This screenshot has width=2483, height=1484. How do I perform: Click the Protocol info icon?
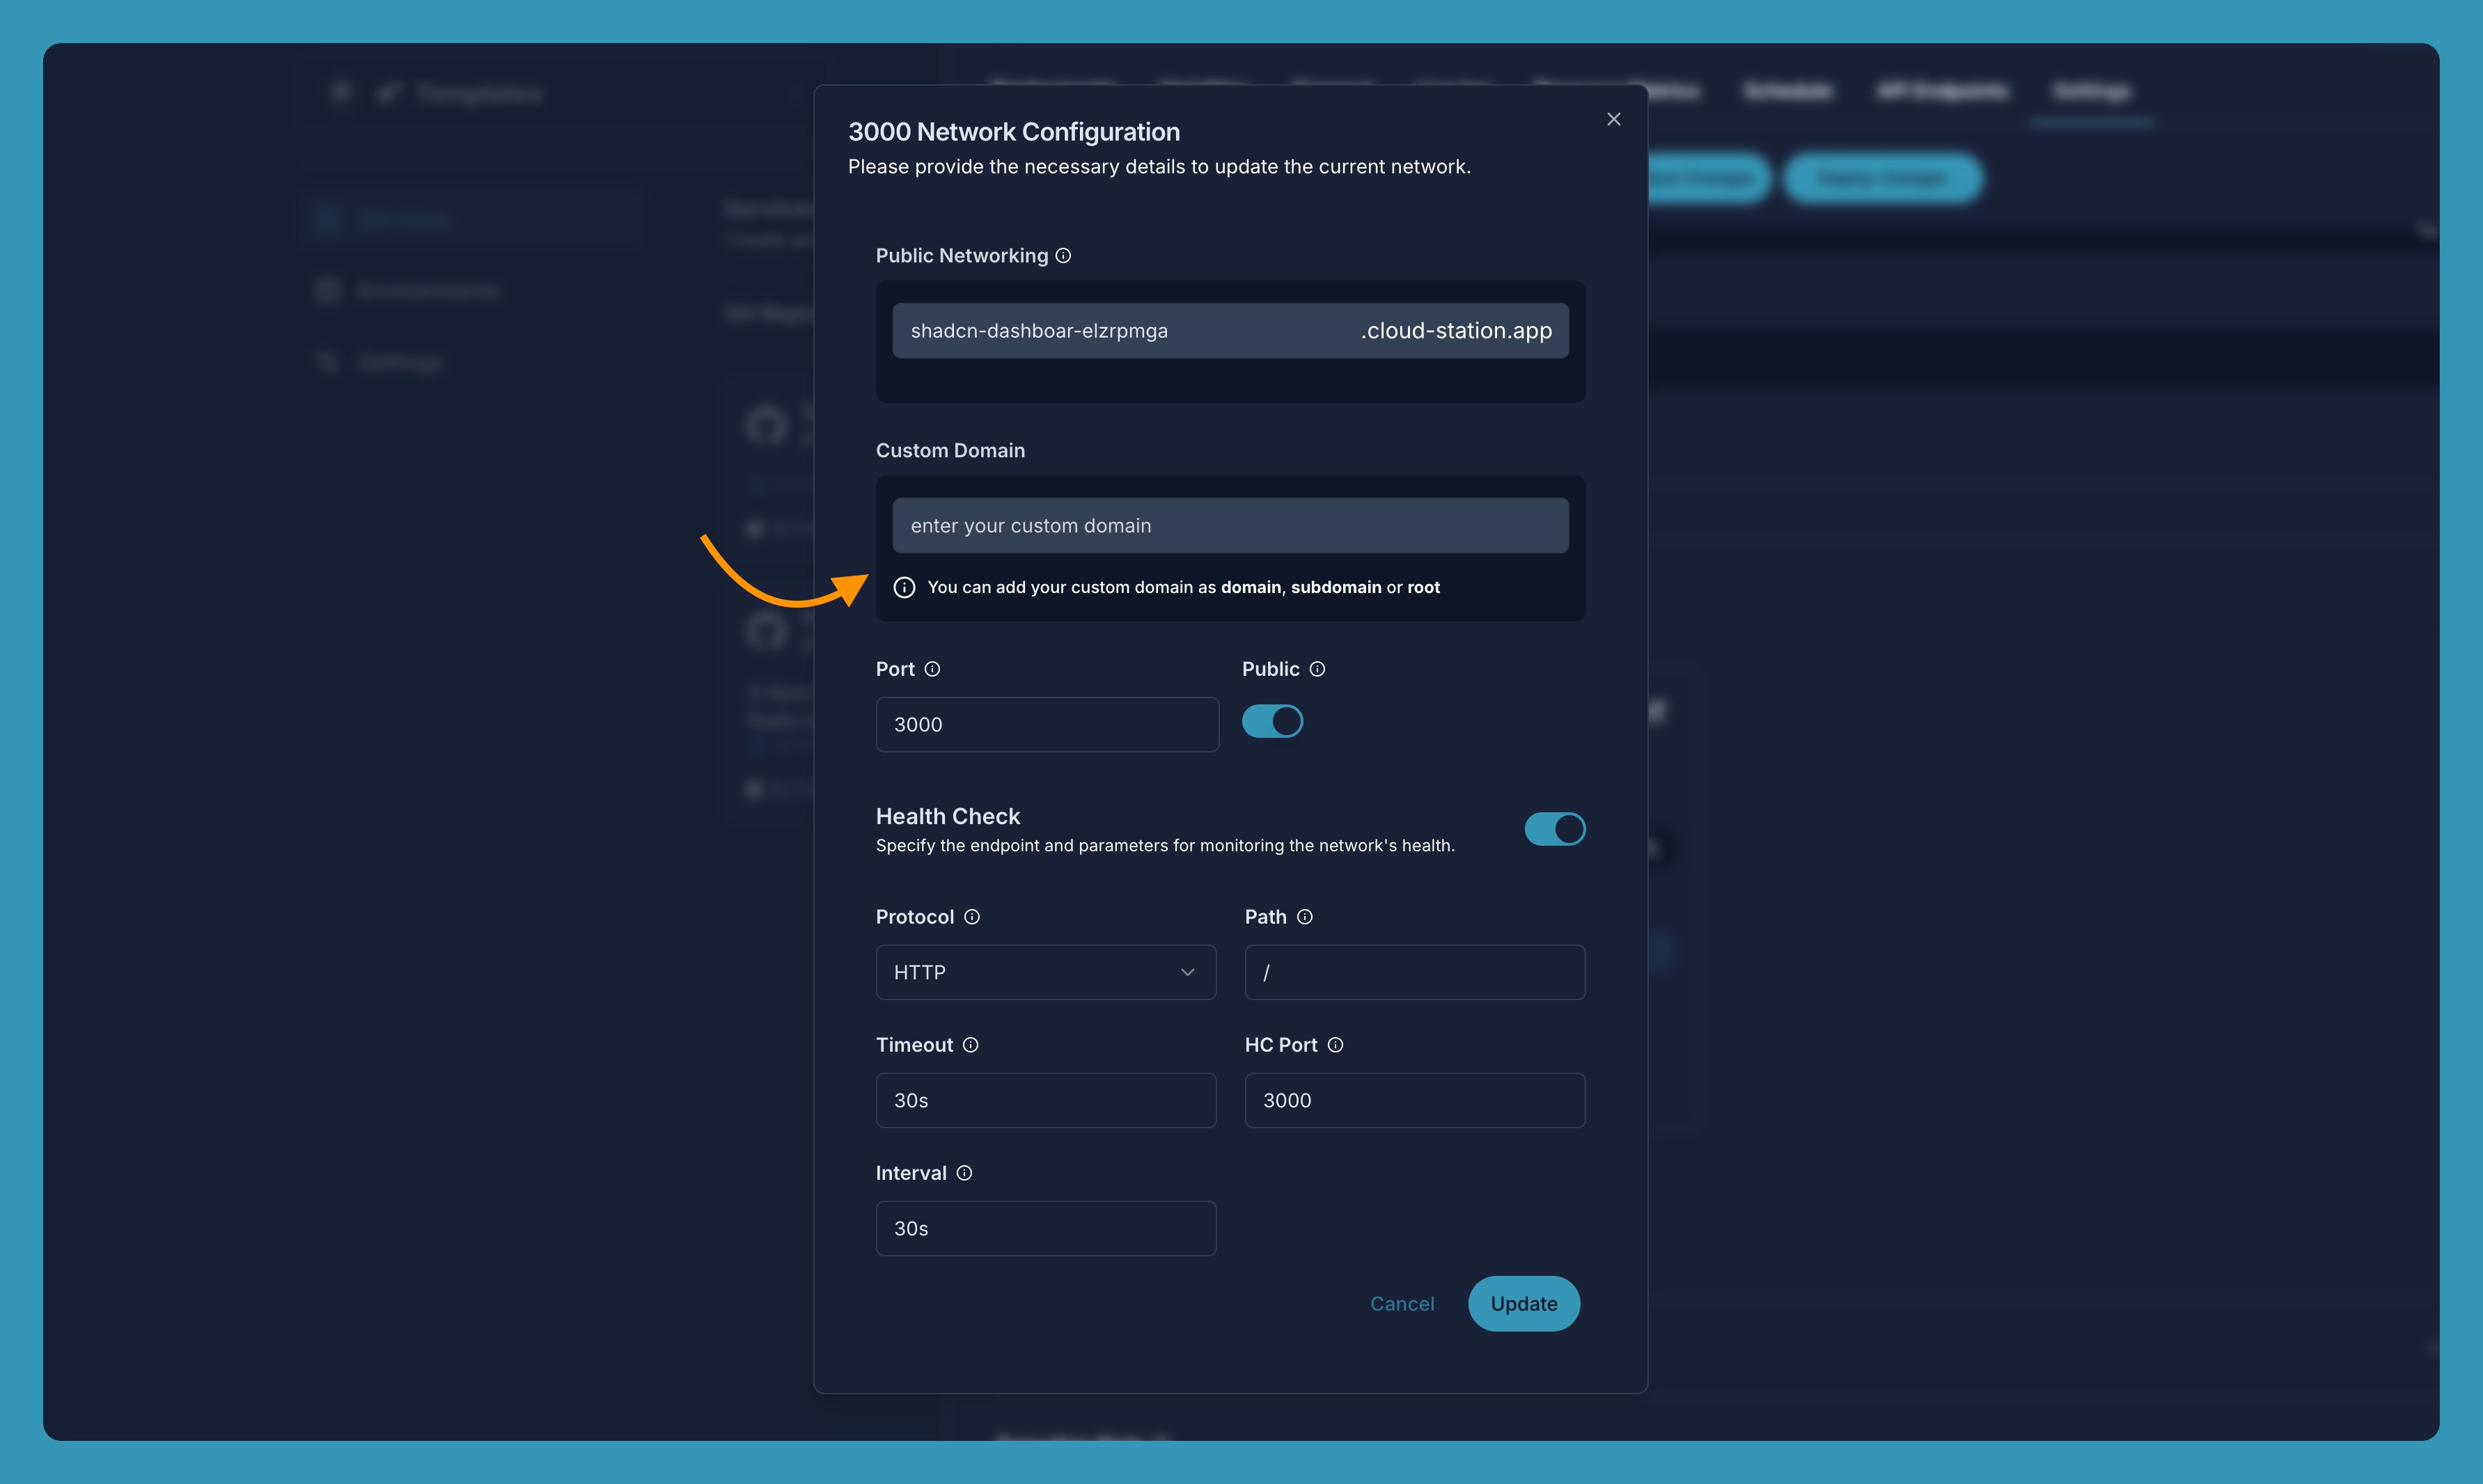[x=971, y=917]
